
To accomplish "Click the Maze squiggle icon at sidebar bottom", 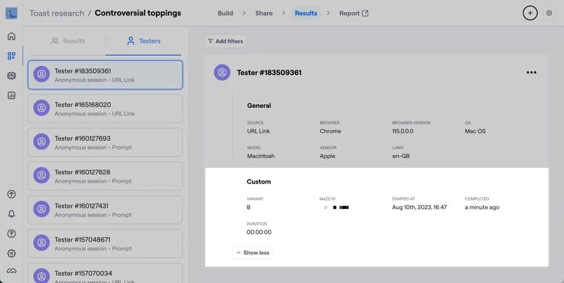I will coord(11,270).
